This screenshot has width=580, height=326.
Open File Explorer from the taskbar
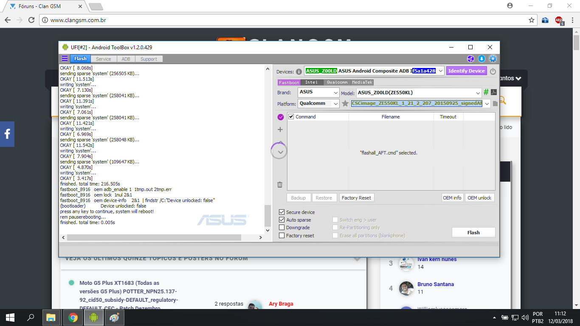pos(51,317)
